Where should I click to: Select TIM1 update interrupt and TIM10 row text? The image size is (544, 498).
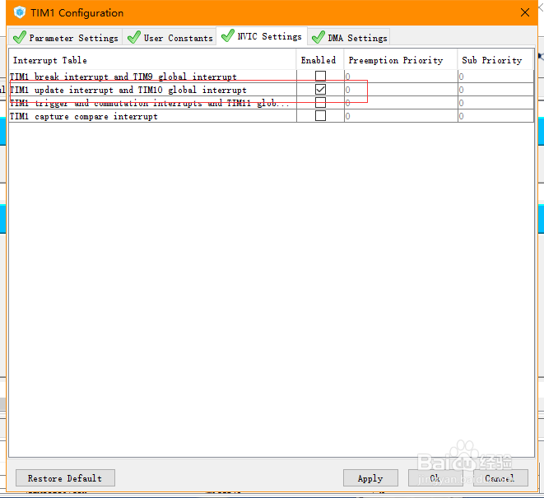pos(128,90)
